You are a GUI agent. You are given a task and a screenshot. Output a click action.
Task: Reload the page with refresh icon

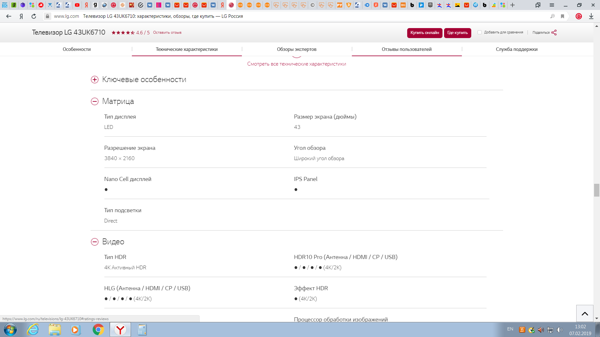34,16
